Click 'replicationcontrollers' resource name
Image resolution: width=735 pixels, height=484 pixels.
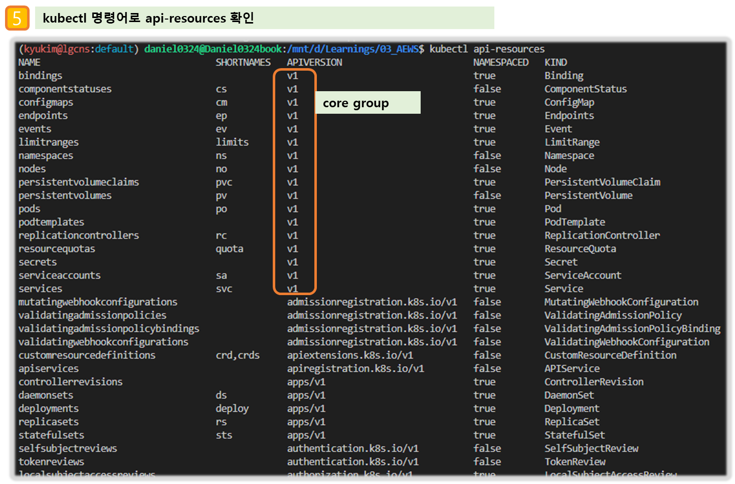pyautogui.click(x=79, y=235)
